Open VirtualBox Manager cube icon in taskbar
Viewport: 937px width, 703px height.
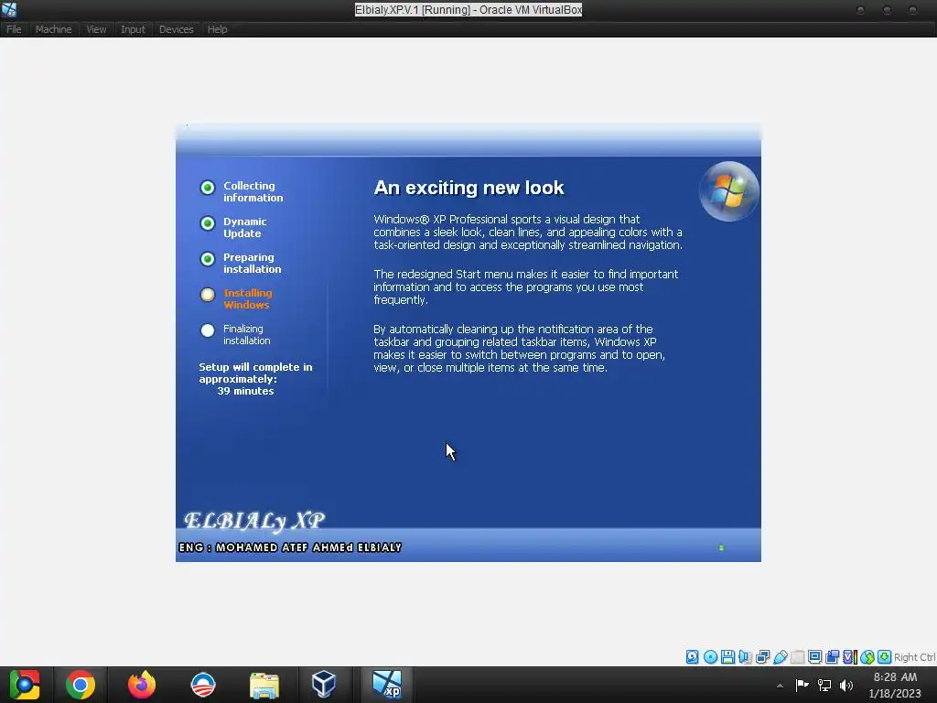323,685
